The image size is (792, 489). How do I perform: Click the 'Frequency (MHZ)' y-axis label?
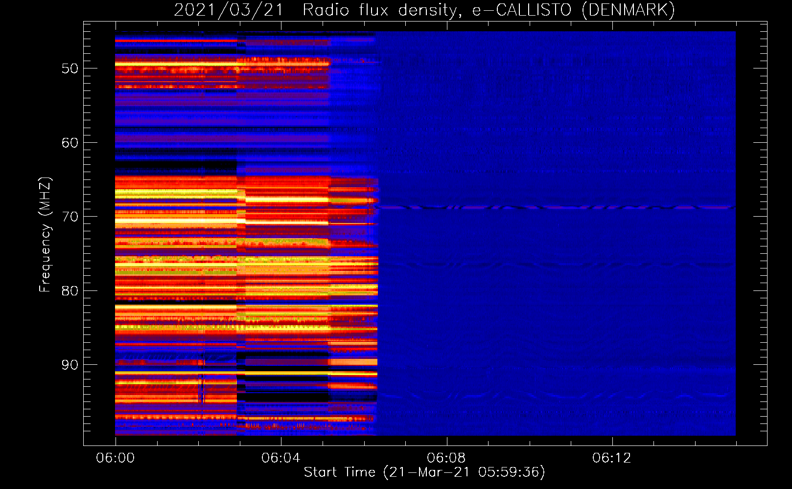(x=45, y=235)
